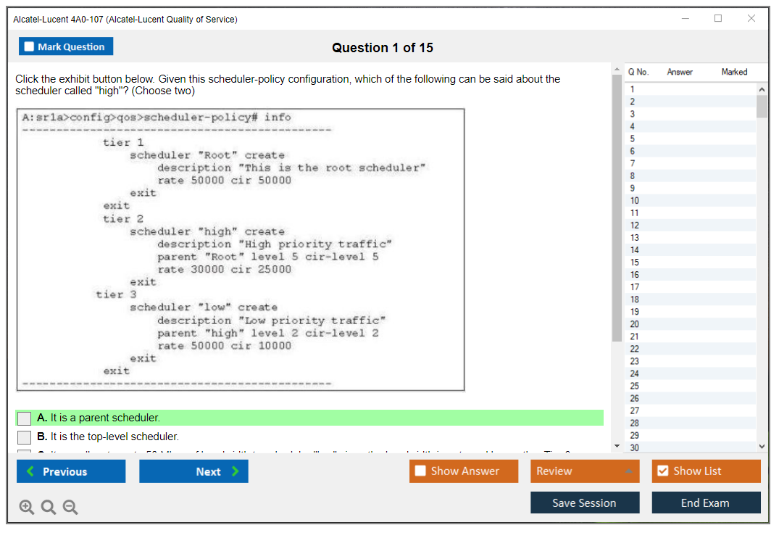Viewport: 779px width, 533px height.
Task: Click Save Session button
Action: click(x=585, y=503)
